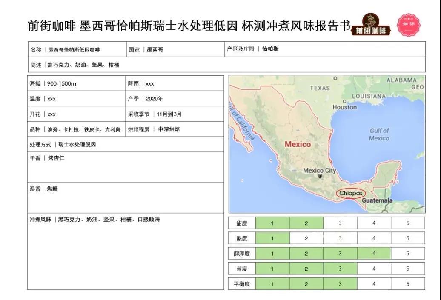Viewport: 441px width, 300px height.
Task: Select rating 5 in the 苦度 row
Action: click(407, 269)
